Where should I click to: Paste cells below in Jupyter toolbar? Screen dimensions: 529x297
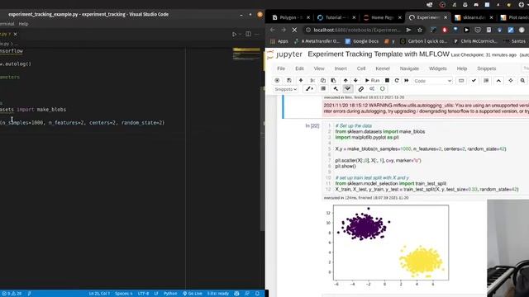pyautogui.click(x=333, y=81)
